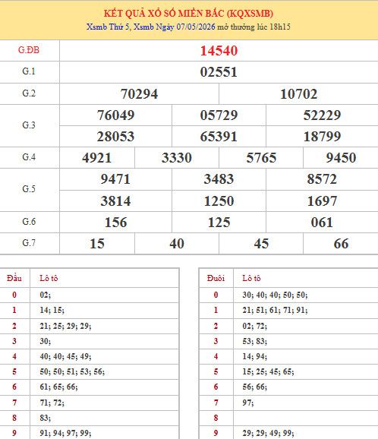The image size is (378, 439).
Task: Click the Đuôi column header
Action: click(x=216, y=278)
